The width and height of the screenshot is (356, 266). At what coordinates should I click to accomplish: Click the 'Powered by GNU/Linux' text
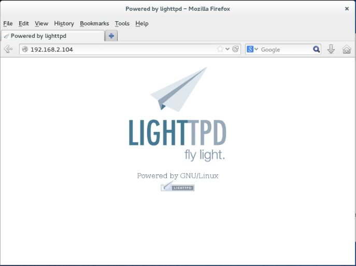coord(178,176)
